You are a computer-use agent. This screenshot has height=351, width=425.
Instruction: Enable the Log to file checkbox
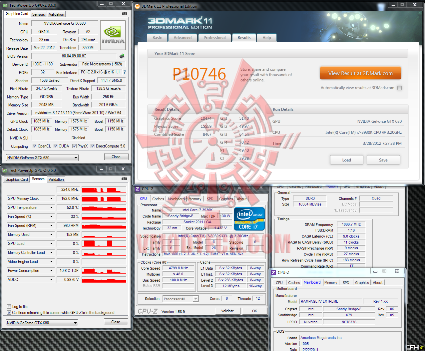(9, 306)
